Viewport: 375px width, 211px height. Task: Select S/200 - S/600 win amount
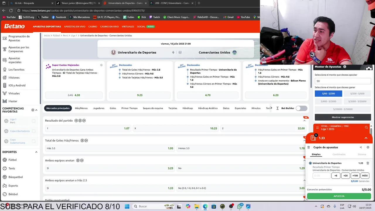click(357, 93)
